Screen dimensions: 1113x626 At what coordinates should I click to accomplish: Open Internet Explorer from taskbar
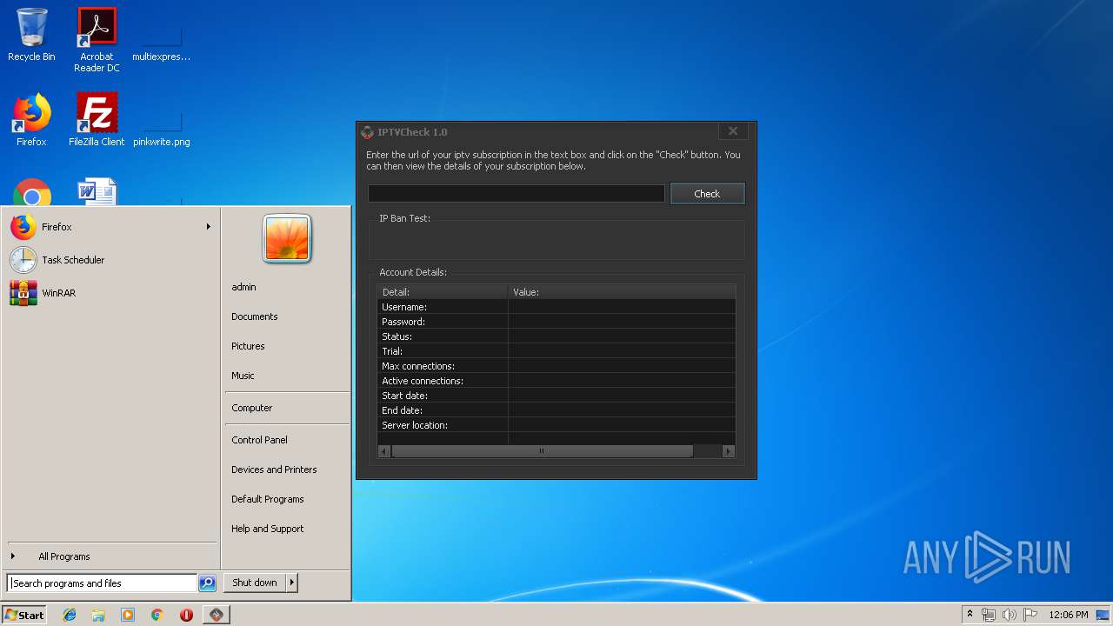[x=70, y=615]
